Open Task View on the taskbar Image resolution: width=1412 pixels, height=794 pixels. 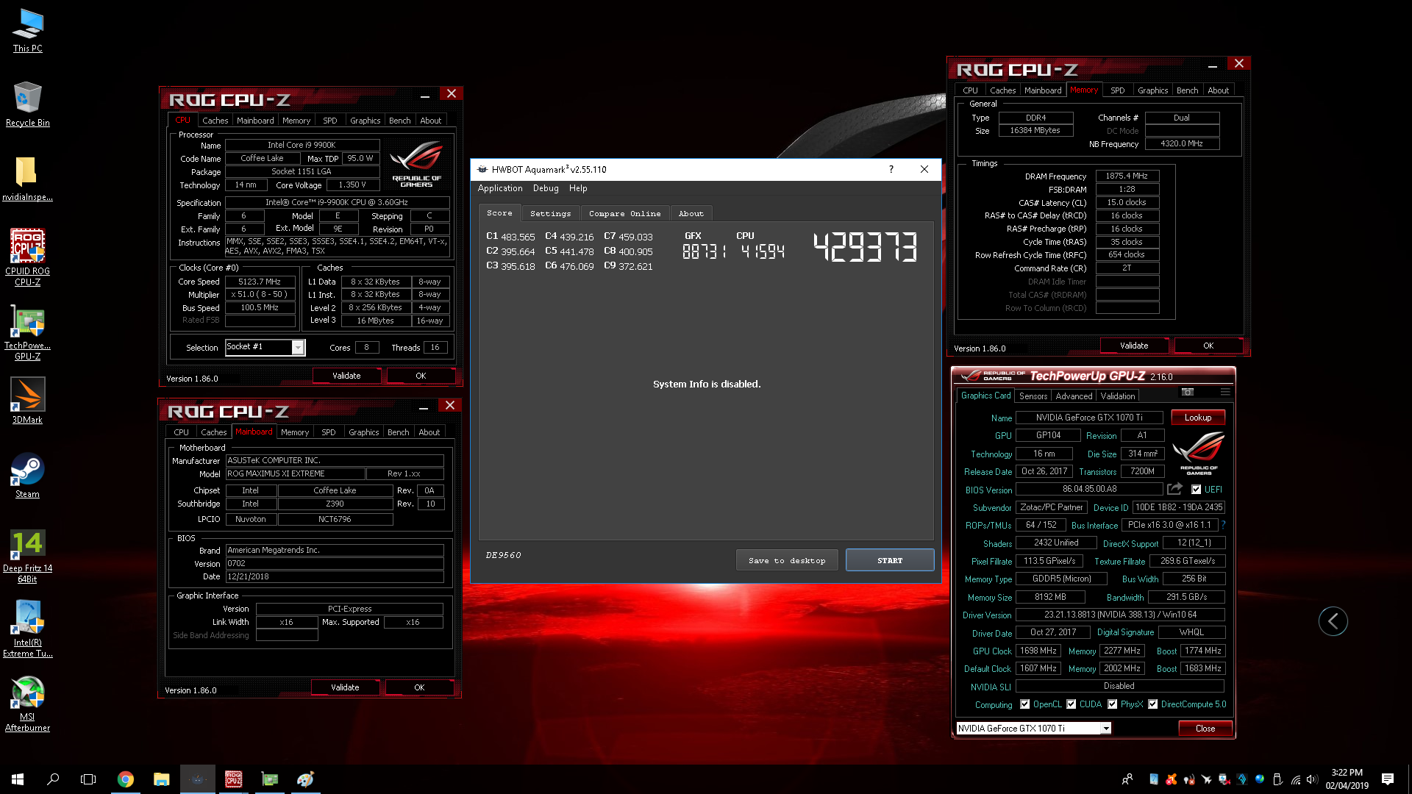(88, 779)
